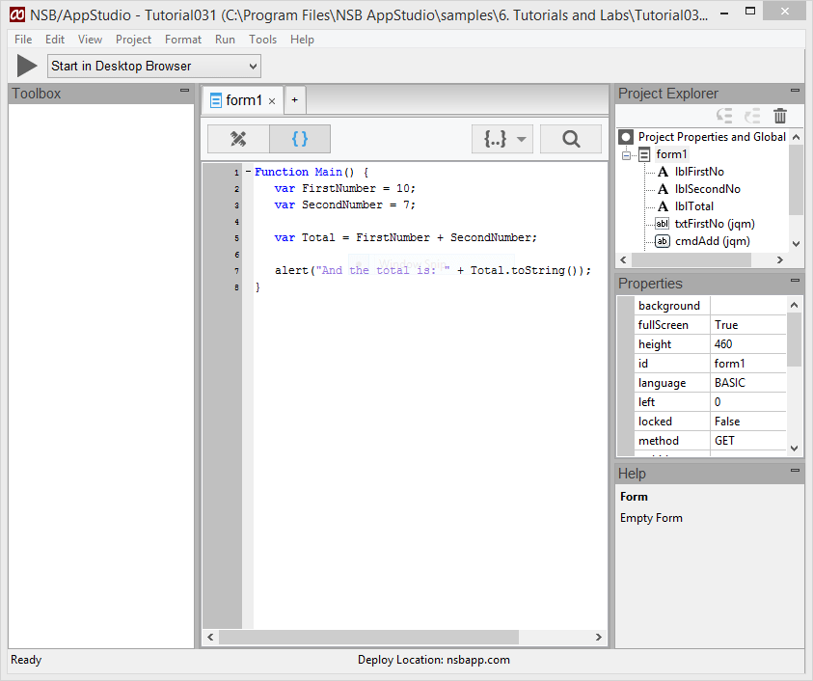Select lblTotal in Project Explorer

coord(693,206)
